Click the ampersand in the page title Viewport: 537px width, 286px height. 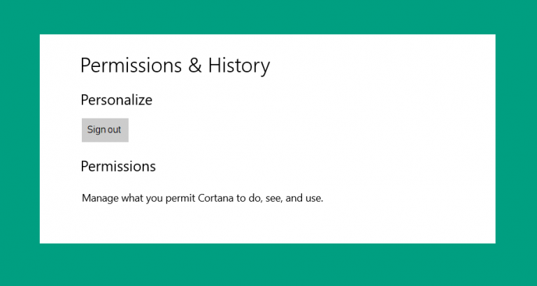(194, 66)
